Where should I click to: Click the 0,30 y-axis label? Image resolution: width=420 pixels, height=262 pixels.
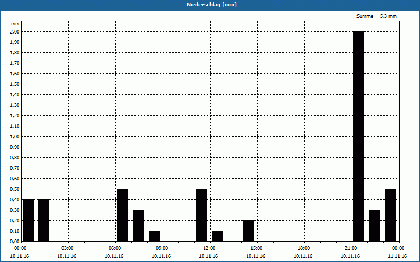15,210
